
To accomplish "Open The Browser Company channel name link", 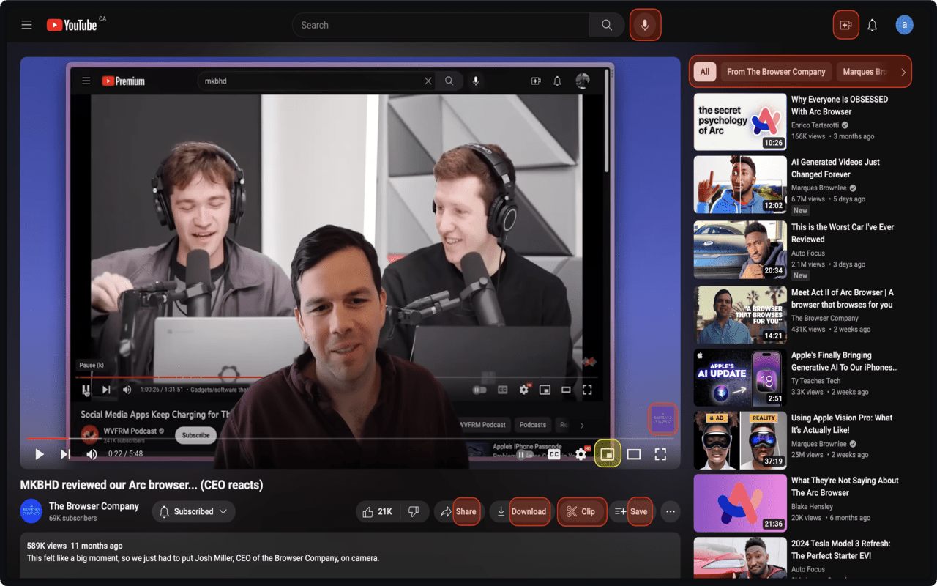I will (94, 506).
